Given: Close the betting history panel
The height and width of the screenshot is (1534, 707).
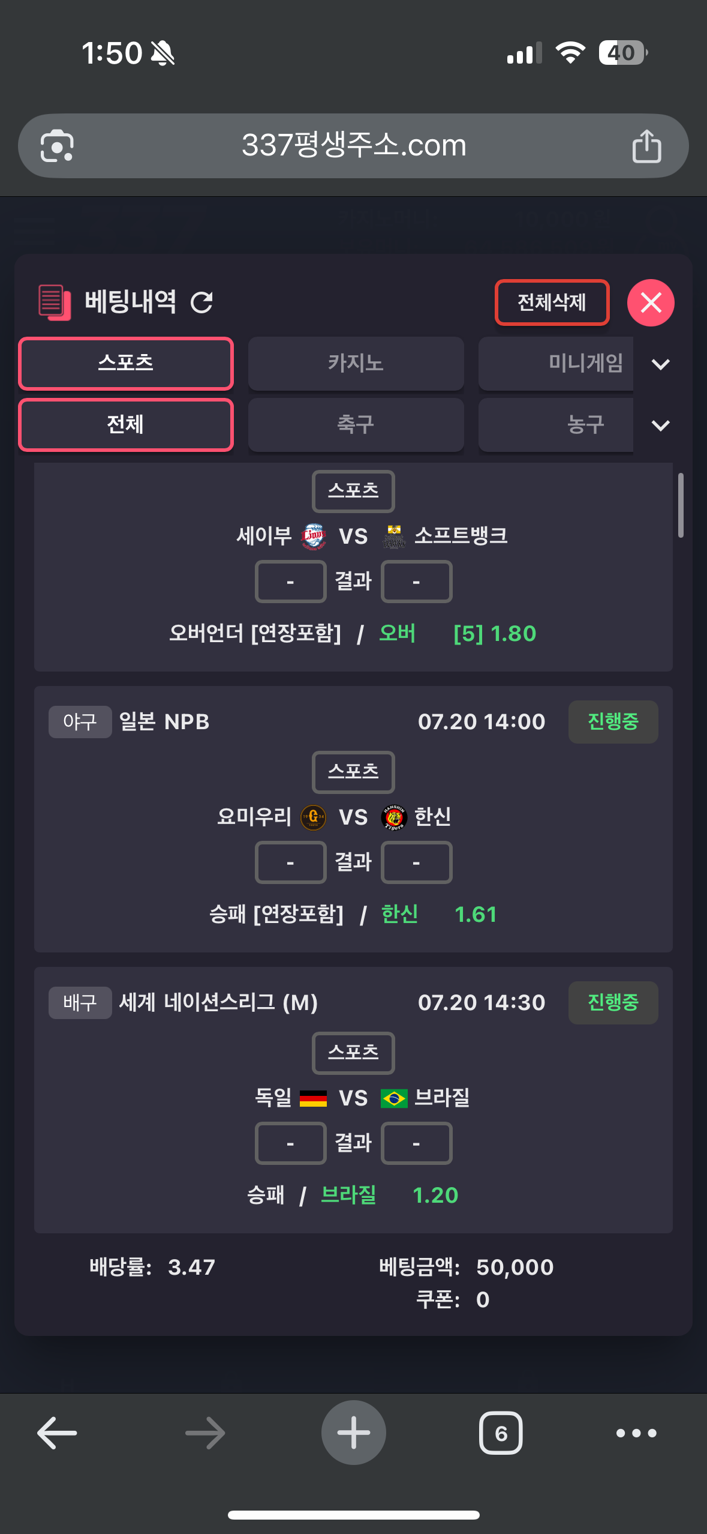Looking at the screenshot, I should point(651,302).
